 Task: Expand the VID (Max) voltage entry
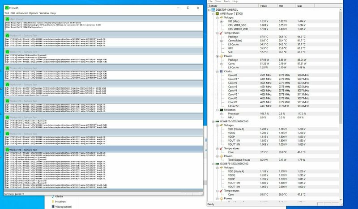pos(222,21)
